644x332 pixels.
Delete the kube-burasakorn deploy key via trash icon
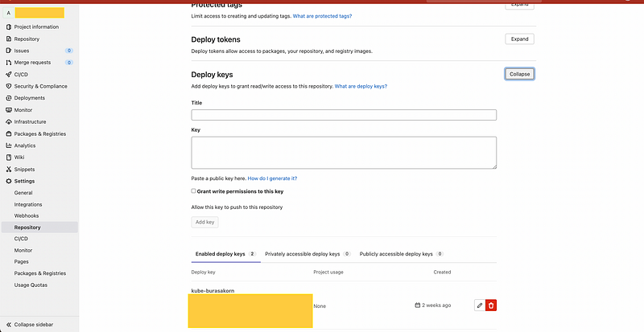[x=491, y=305]
